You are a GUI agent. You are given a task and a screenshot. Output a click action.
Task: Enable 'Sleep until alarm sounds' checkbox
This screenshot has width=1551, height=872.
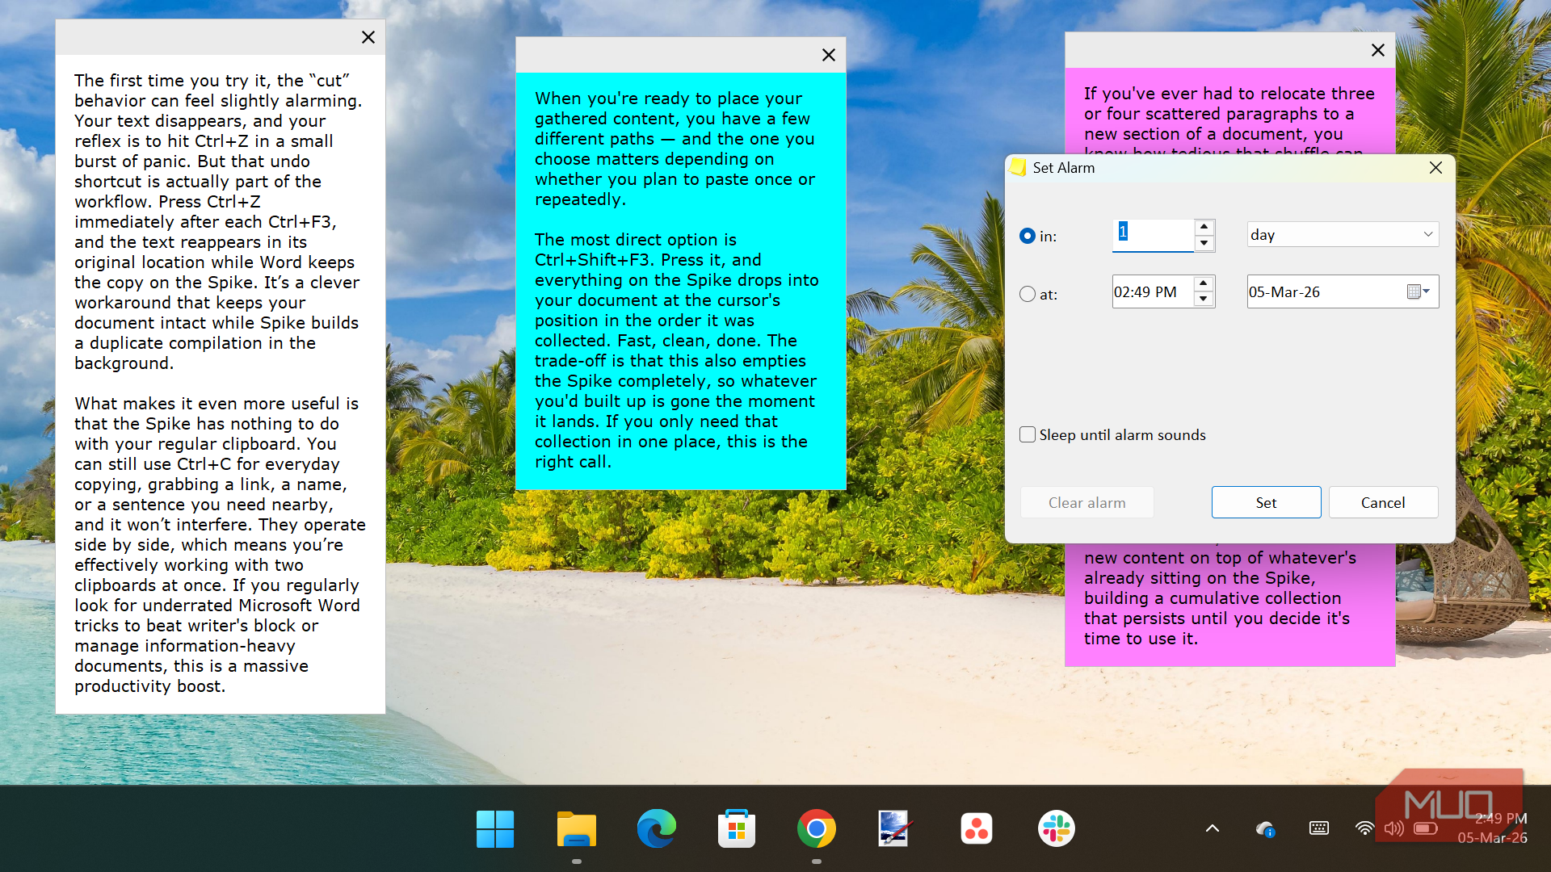[1027, 434]
